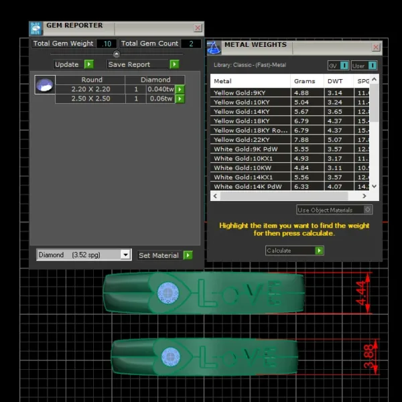The height and width of the screenshot is (402, 402).
Task: Click the horizontal scrollbar thumb in metal list
Action: tap(284, 196)
